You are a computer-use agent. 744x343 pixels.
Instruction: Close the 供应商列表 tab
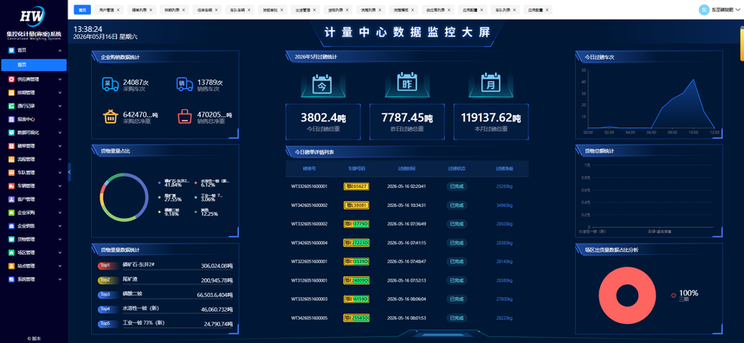tap(450, 10)
